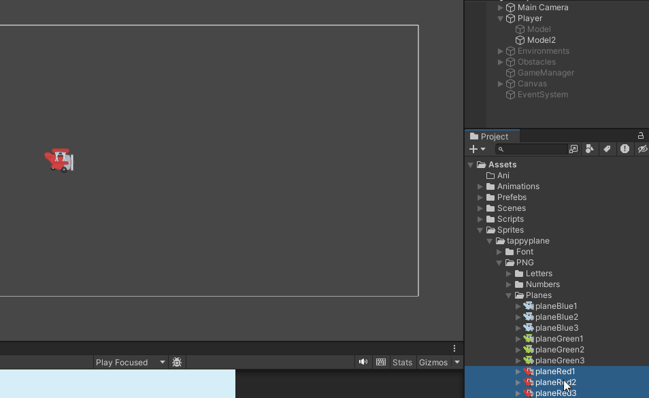Focus the Project search field

click(531, 149)
